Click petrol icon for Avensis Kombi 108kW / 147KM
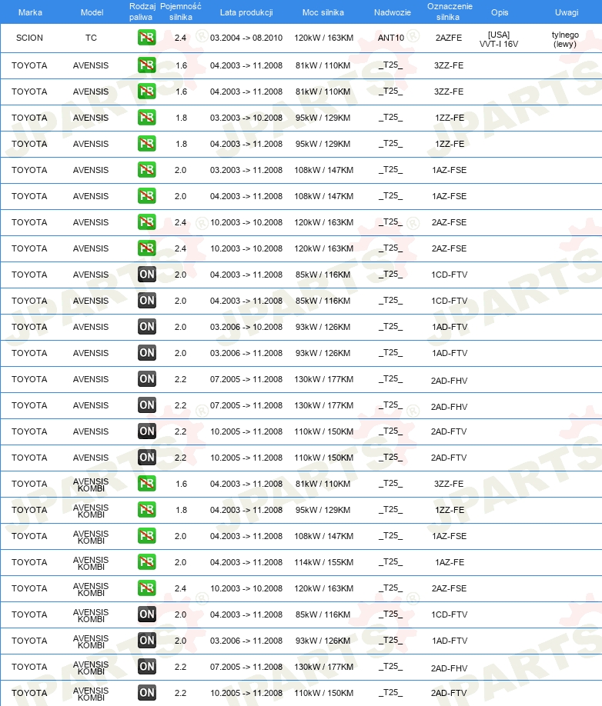 coord(147,536)
